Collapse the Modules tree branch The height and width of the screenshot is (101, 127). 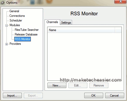[x=6, y=26]
